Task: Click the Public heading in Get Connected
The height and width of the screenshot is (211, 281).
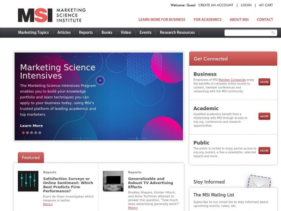Action: [201, 143]
